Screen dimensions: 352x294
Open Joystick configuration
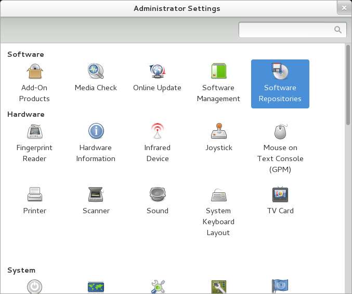click(x=219, y=138)
